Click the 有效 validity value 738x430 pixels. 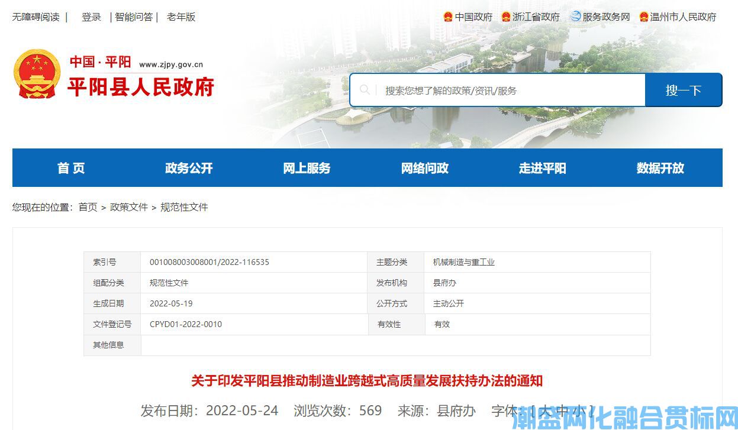(x=442, y=324)
